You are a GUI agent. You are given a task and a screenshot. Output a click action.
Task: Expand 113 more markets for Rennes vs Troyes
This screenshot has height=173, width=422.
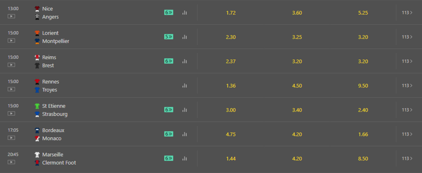[x=407, y=85]
